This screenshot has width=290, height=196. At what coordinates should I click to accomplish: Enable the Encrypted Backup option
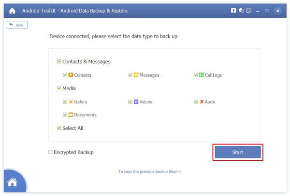[50, 152]
